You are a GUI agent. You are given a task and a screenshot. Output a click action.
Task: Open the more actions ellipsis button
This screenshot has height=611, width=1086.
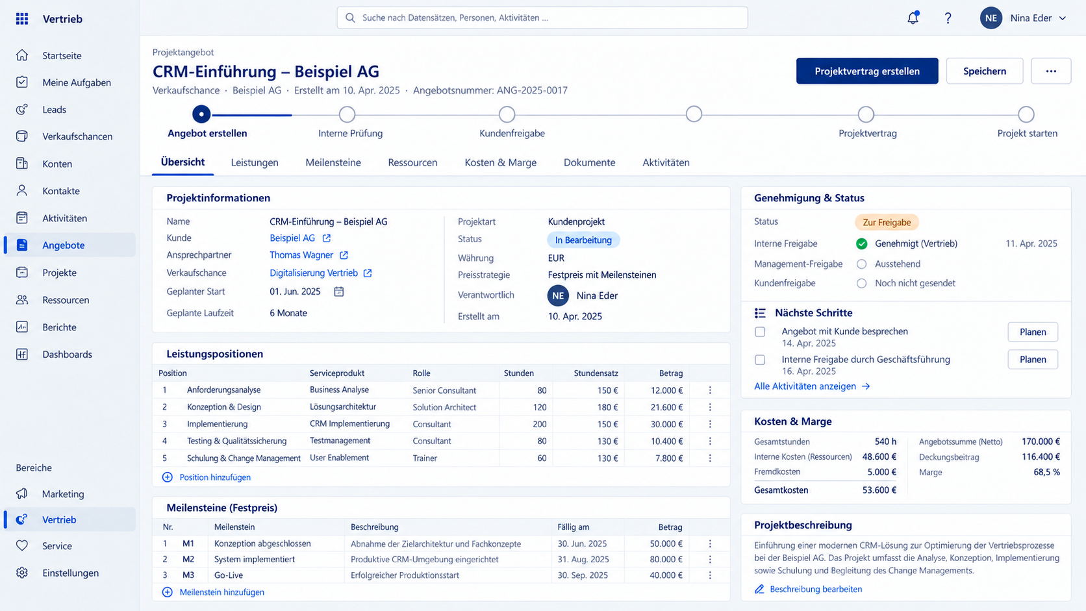(x=1051, y=71)
